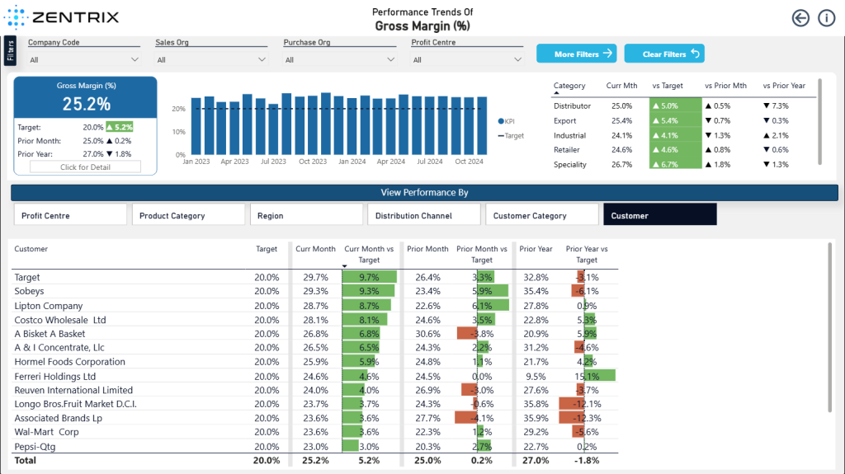Click the Total row 25.2% value
The image size is (845, 474).
(315, 461)
